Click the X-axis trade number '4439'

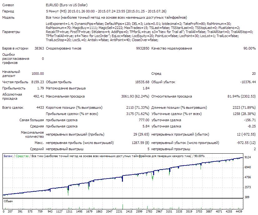click(239, 212)
